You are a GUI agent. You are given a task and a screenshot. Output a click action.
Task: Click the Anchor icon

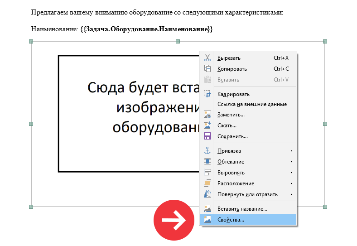tap(207, 150)
